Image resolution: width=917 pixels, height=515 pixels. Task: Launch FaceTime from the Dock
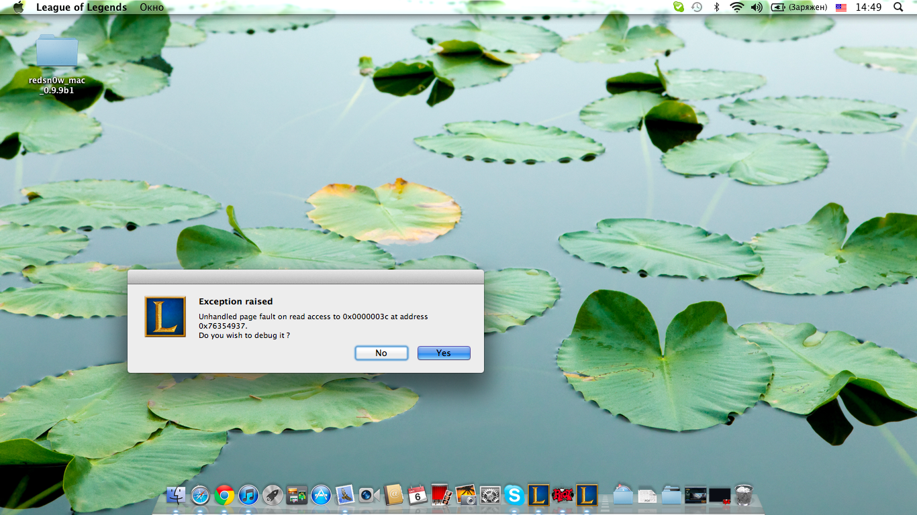click(x=369, y=495)
